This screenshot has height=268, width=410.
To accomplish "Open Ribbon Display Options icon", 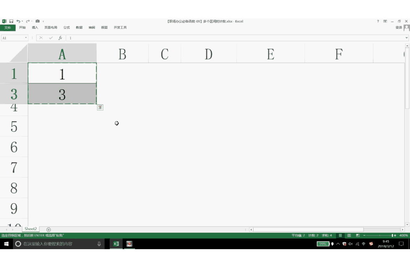I will tap(385, 21).
